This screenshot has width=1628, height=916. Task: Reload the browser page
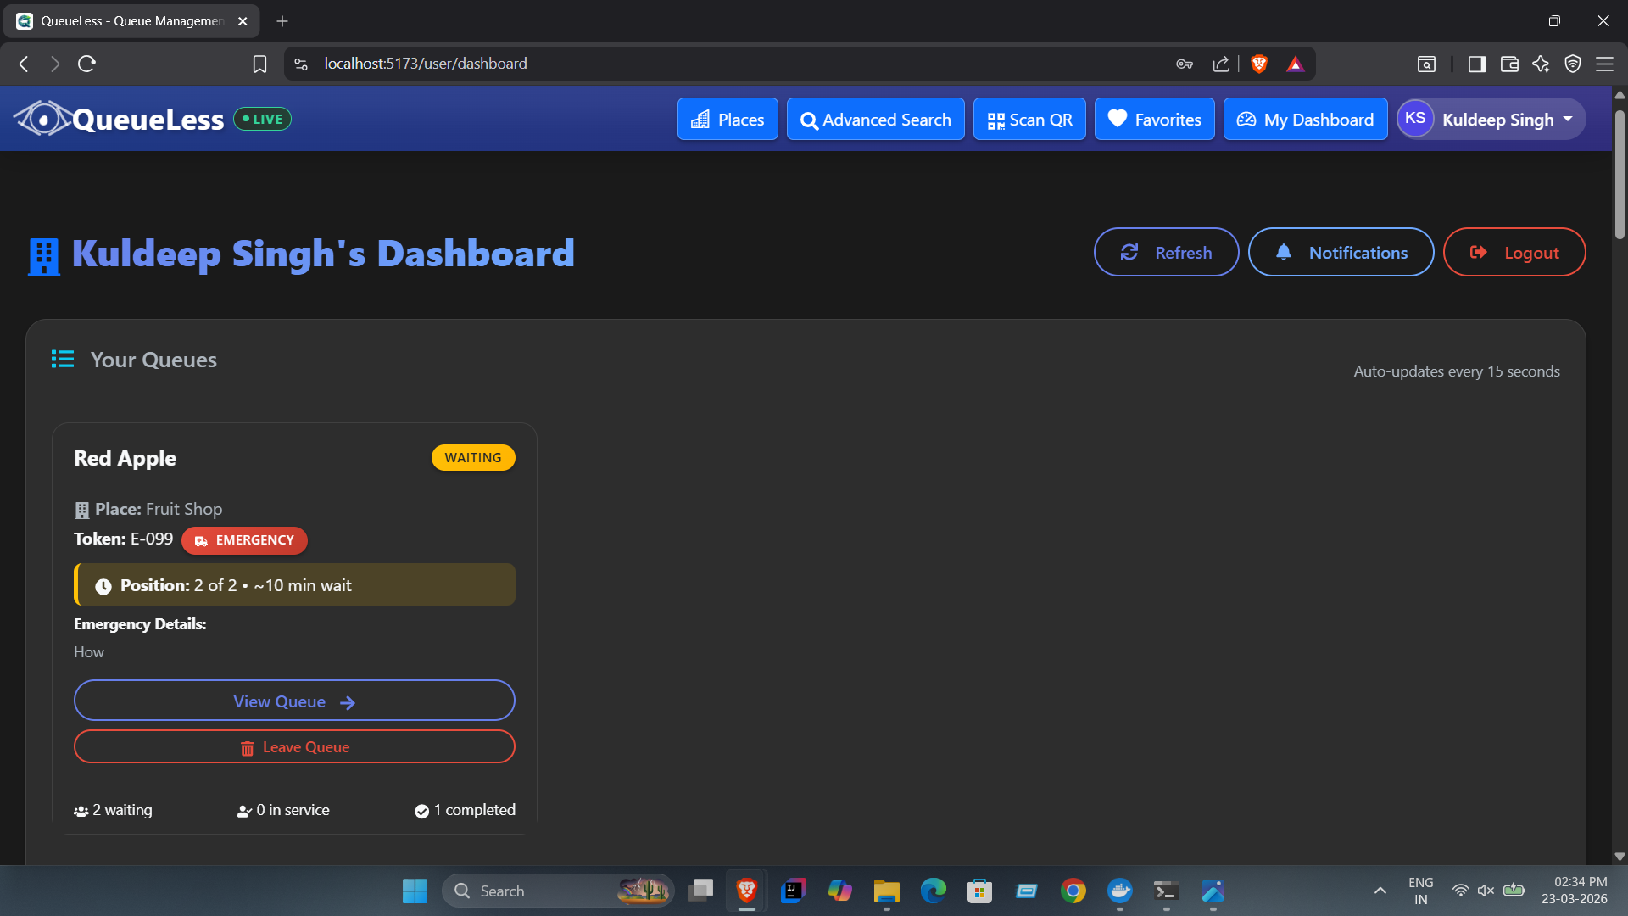coord(86,64)
